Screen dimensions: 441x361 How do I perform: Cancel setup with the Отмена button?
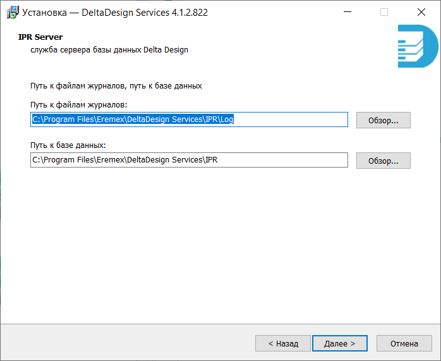coord(404,343)
